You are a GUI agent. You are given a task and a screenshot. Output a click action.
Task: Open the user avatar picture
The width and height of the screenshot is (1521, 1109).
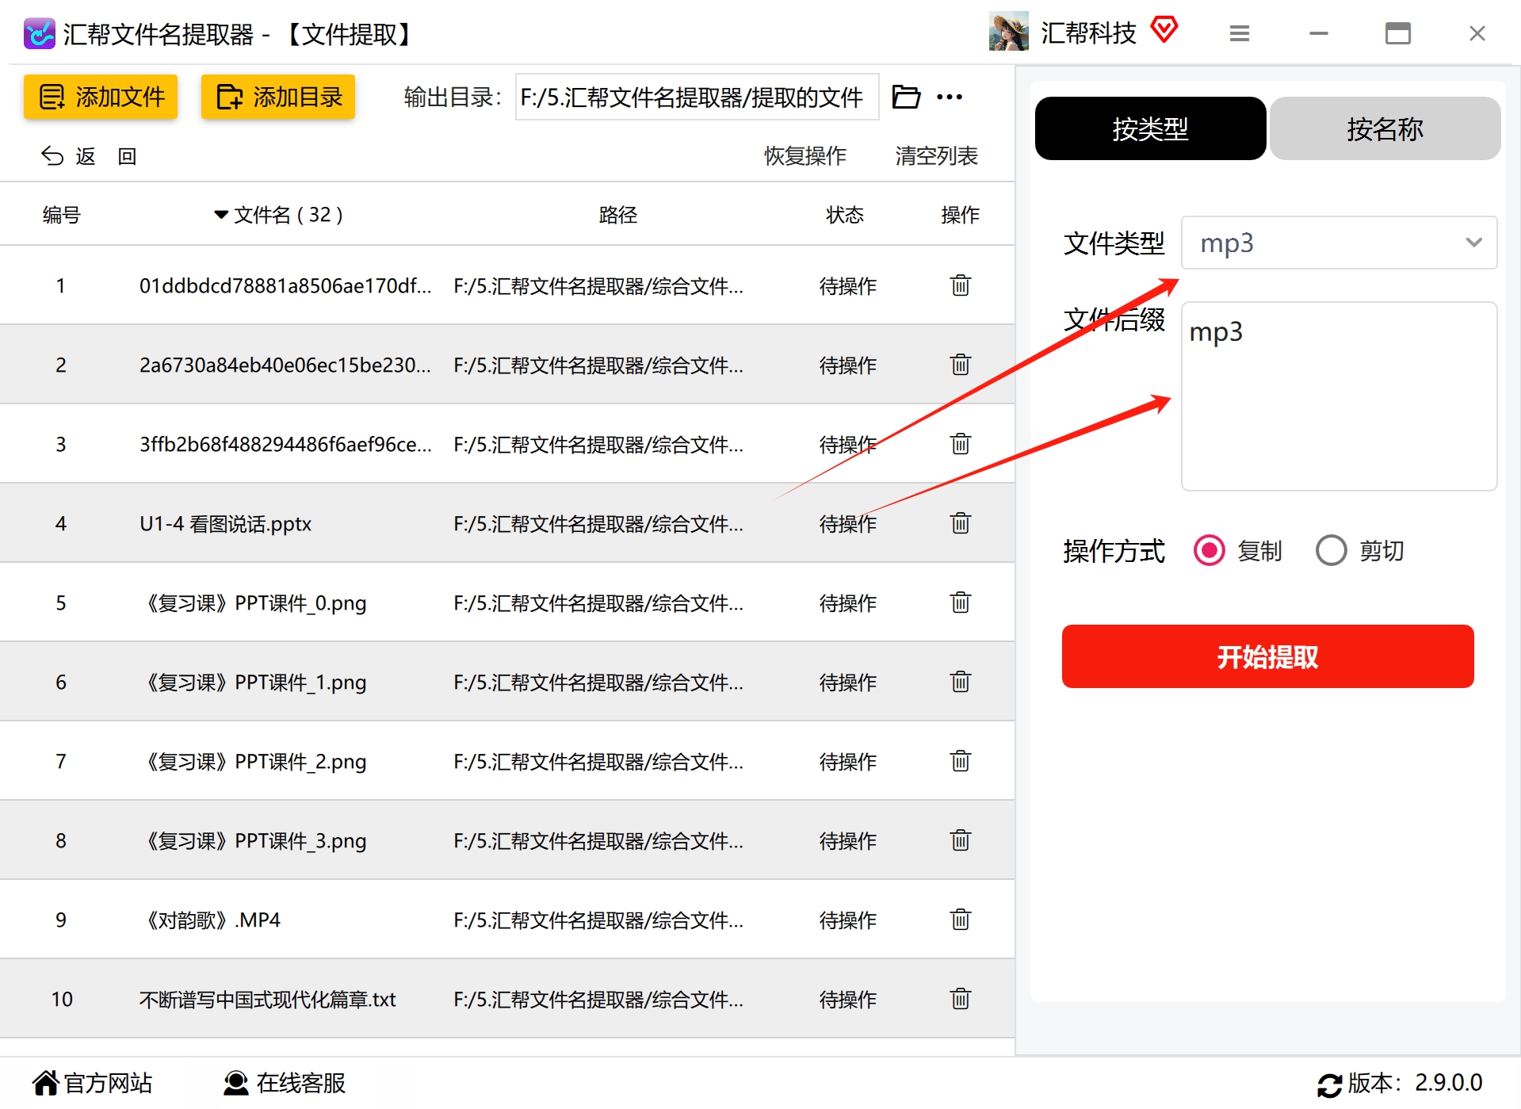pos(1008,32)
